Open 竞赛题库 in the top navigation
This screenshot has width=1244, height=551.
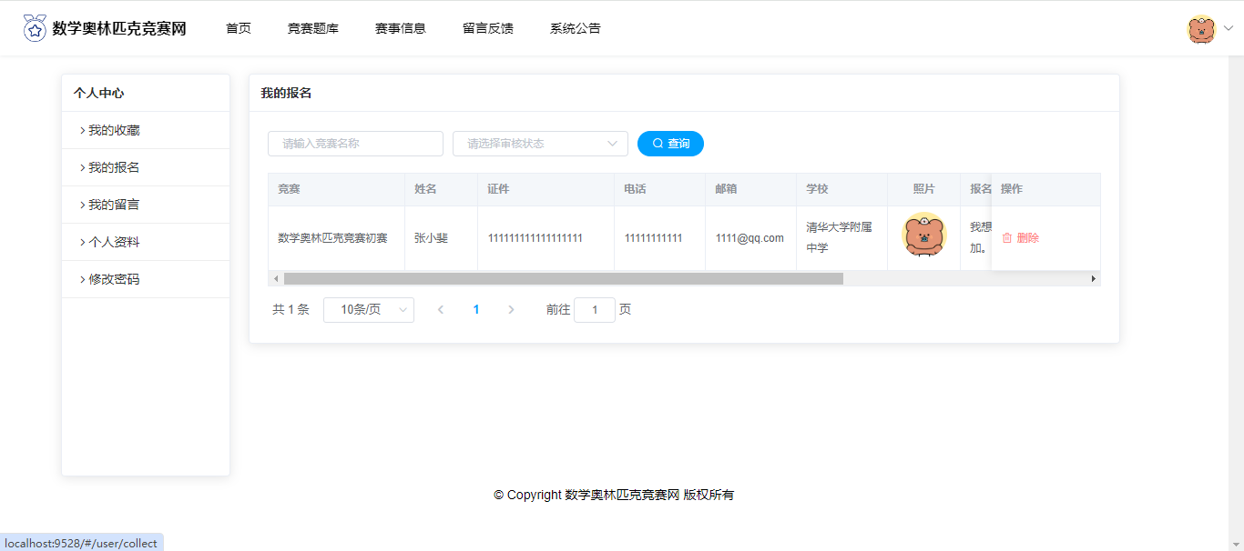(x=313, y=28)
